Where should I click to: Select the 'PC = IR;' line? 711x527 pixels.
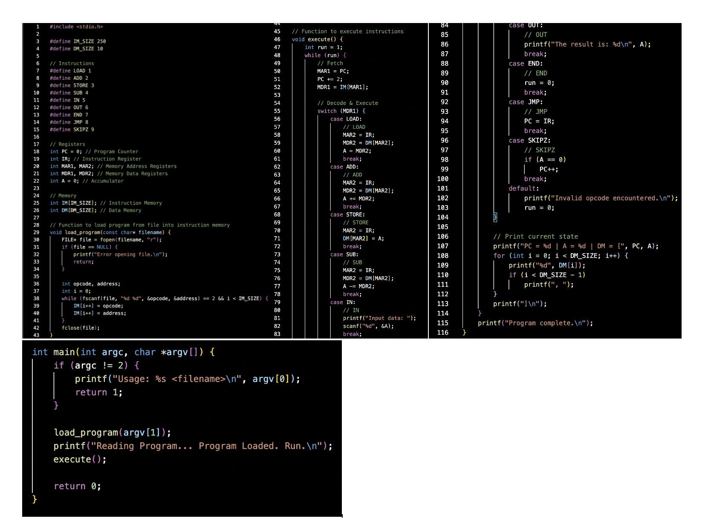[x=539, y=121]
